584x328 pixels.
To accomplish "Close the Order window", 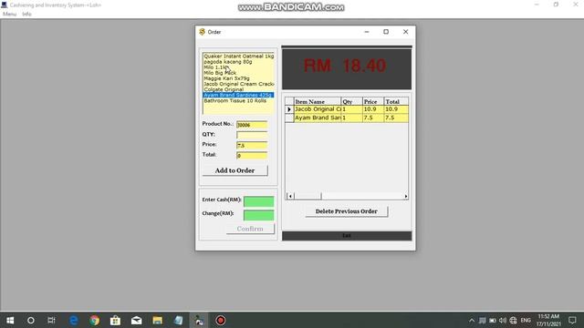I will 405,32.
